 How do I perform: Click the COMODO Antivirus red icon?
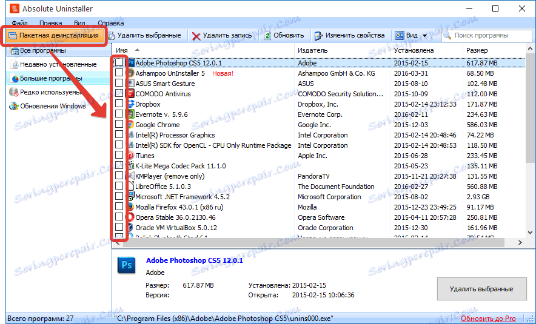point(130,93)
